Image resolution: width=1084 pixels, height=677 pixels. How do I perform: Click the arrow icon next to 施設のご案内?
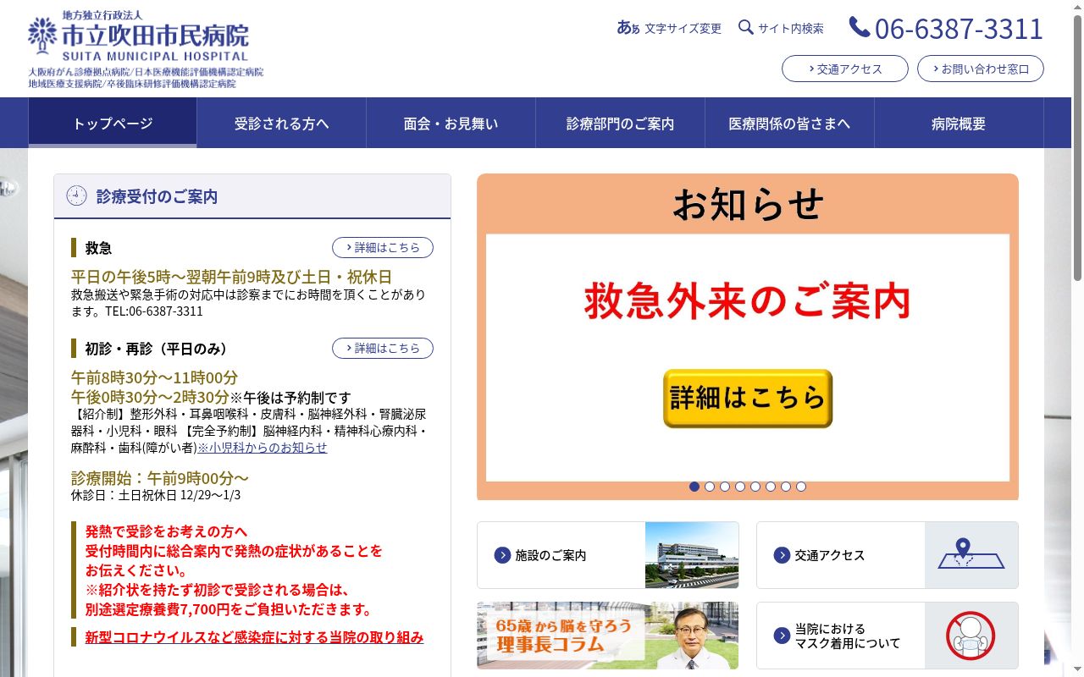point(502,555)
